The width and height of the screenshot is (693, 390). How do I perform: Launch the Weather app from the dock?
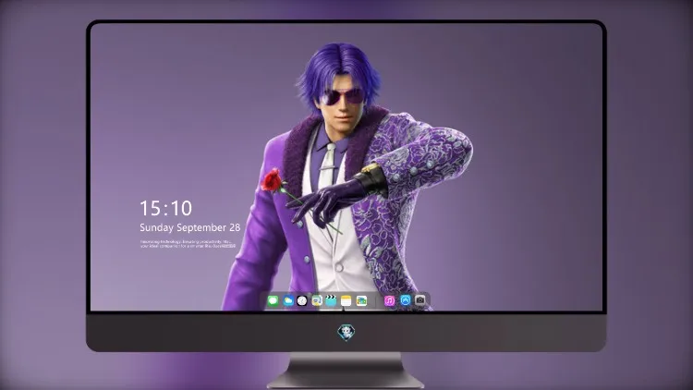pyautogui.click(x=288, y=300)
